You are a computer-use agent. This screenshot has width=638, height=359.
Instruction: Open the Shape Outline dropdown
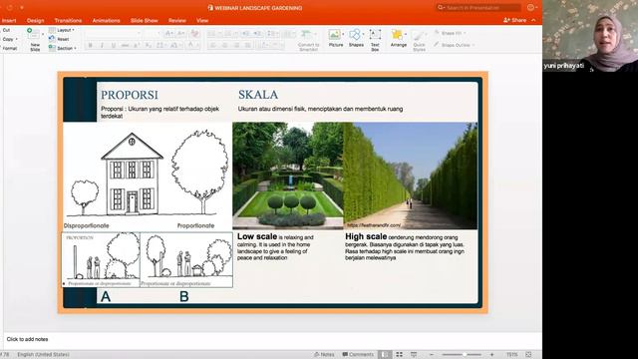(455, 45)
